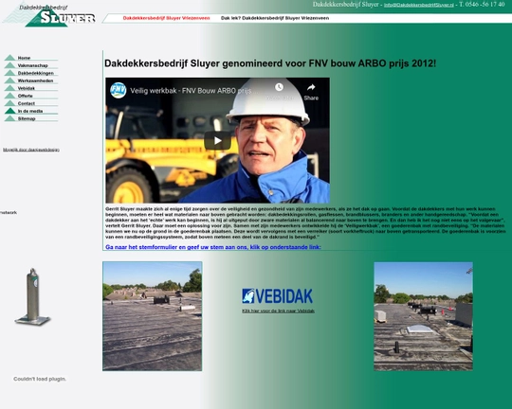This screenshot has width=512, height=409.
Task: Click the Couldn't load plugin placeholder
Action: click(x=40, y=379)
